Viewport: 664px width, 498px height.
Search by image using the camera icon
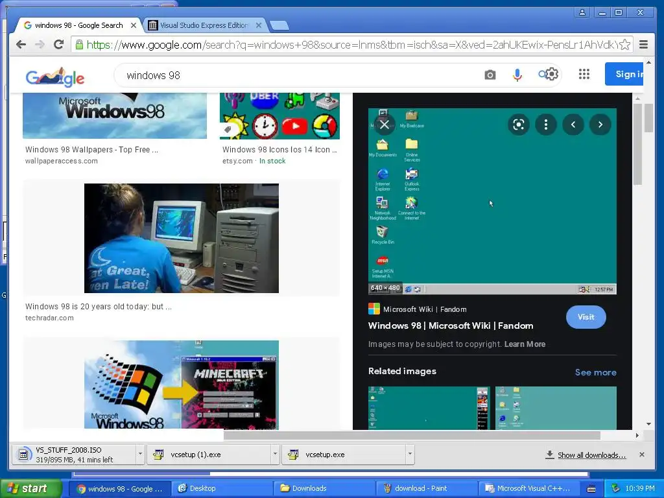click(490, 75)
